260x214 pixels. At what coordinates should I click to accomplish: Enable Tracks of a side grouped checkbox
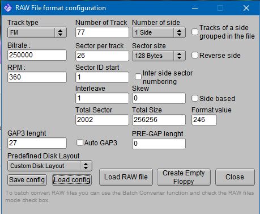(x=195, y=32)
